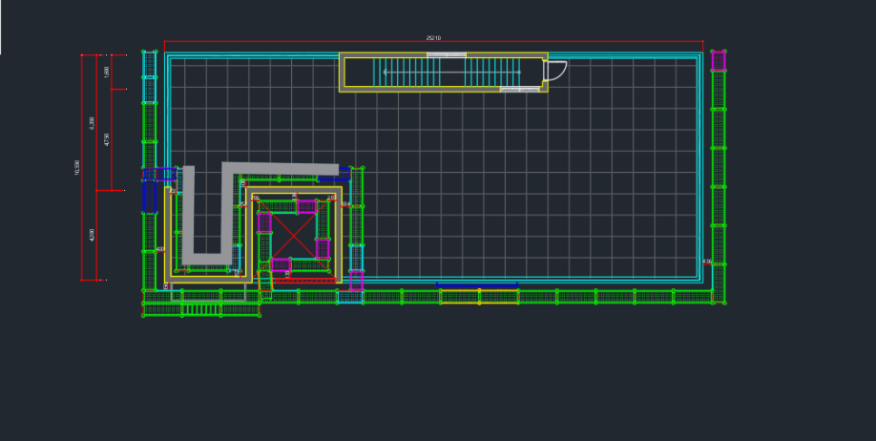Image resolution: width=876 pixels, height=441 pixels.
Task: Select the blue line segment above bottom wall
Action: point(477,284)
